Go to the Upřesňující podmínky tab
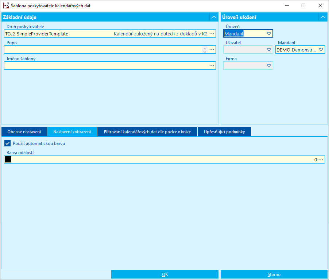The width and height of the screenshot is (329, 280). (x=224, y=132)
